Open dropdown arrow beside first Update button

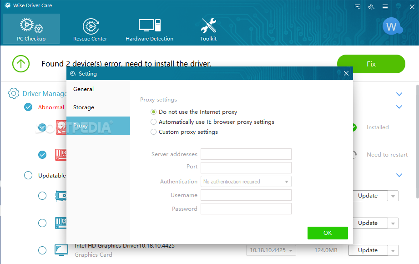tap(393, 196)
